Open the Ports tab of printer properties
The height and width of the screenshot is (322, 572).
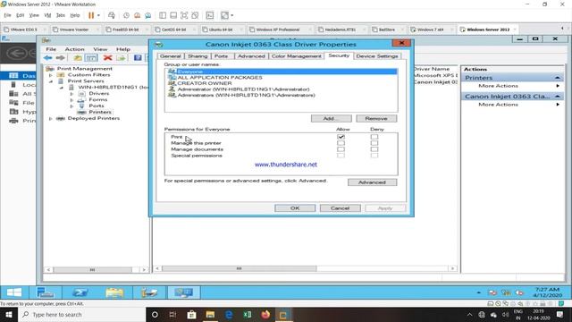(x=222, y=56)
